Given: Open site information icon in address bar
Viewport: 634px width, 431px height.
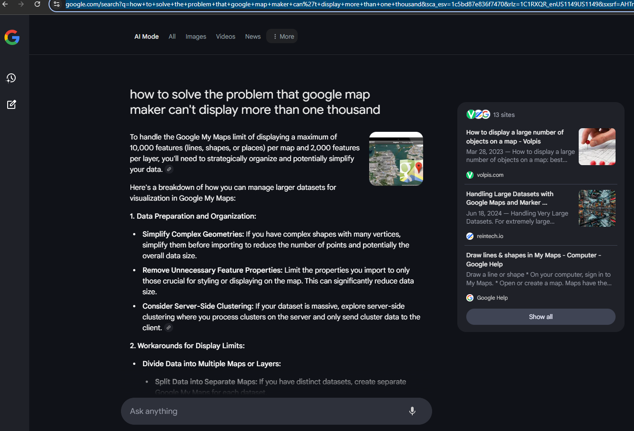Looking at the screenshot, I should point(57,4).
